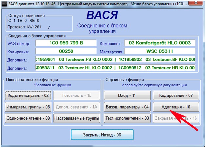Click 'Используйте сервисную документацию' note
This screenshot has height=148, width=206.
[x=154, y=85]
